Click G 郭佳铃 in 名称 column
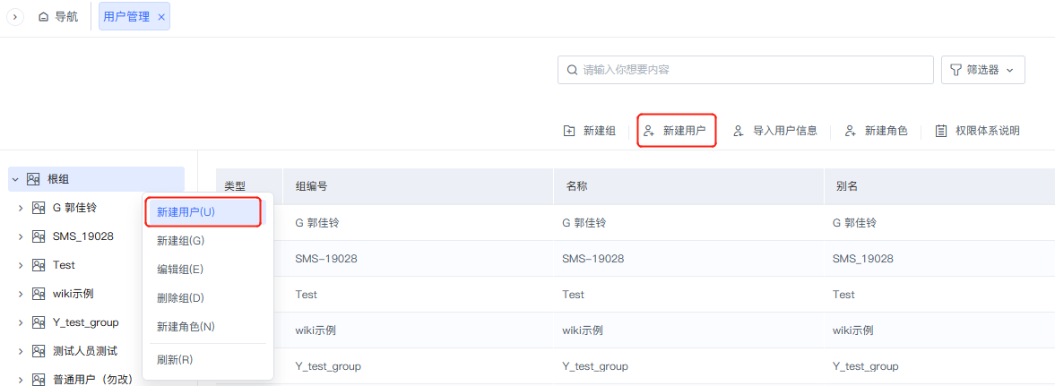The image size is (1055, 386). pyautogui.click(x=586, y=223)
